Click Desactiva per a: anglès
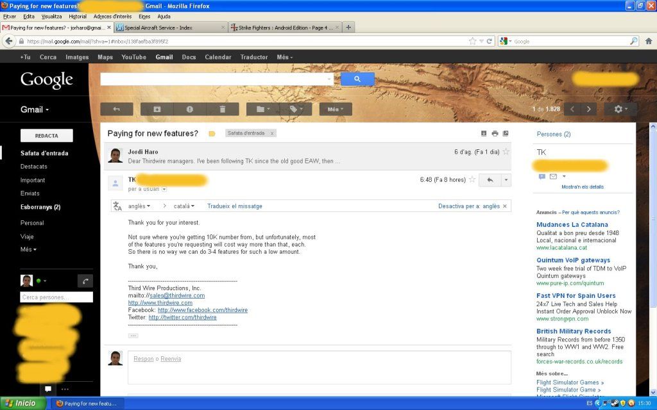Viewport: 657px width, 410px height. pyautogui.click(x=469, y=206)
